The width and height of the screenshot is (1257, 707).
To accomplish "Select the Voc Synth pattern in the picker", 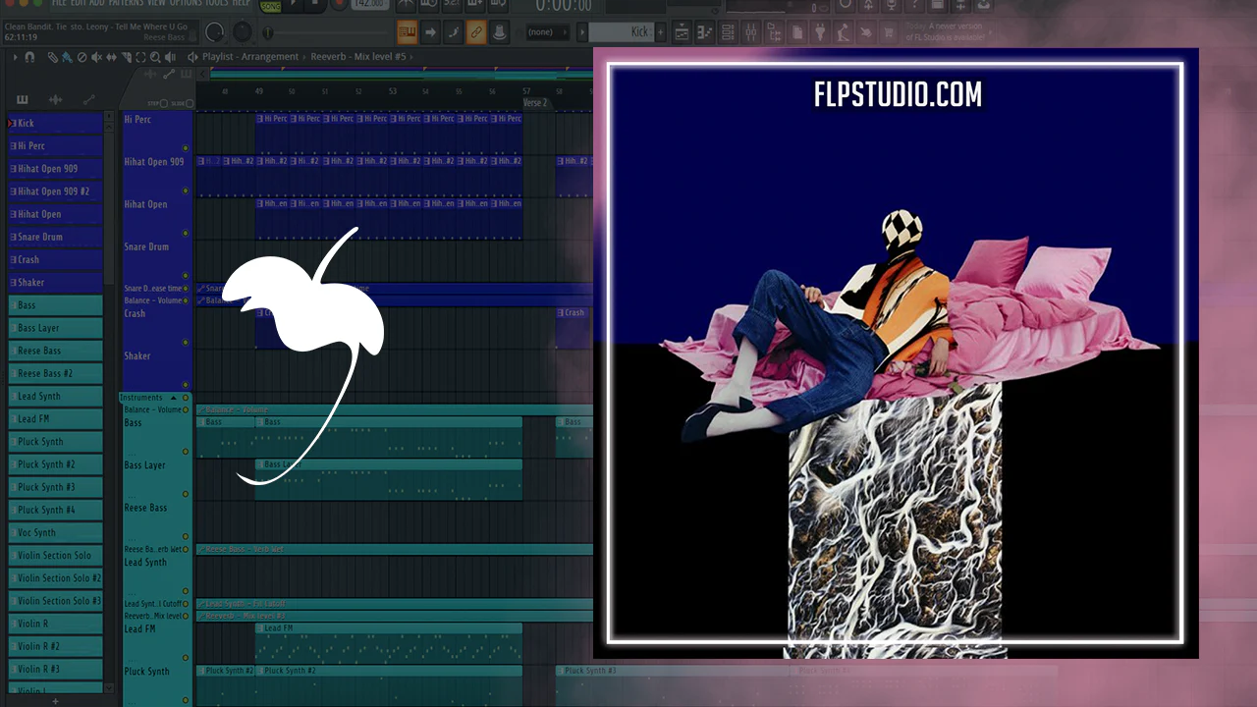I will [x=55, y=532].
